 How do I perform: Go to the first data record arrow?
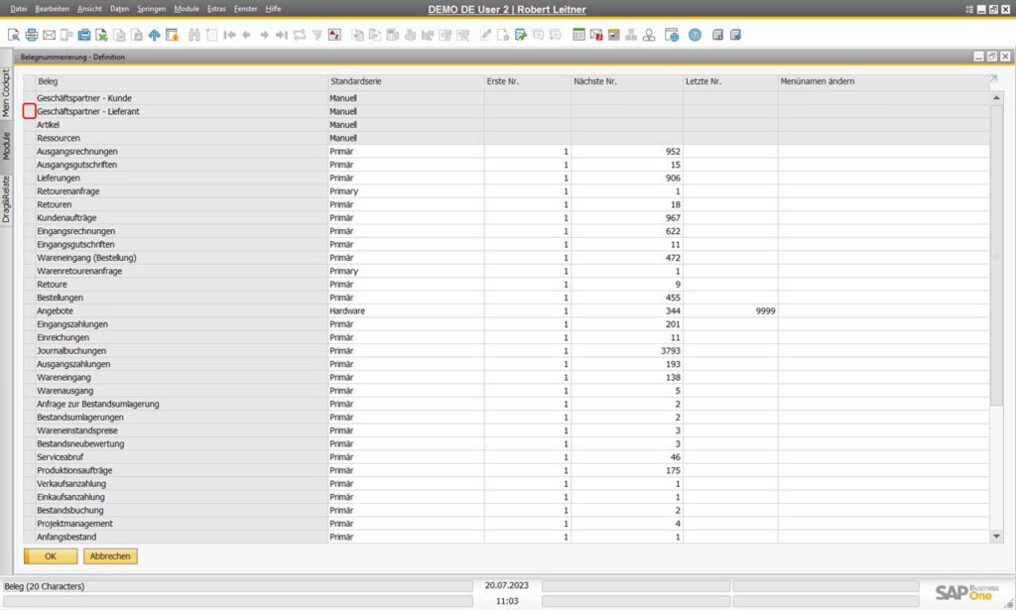[x=229, y=35]
